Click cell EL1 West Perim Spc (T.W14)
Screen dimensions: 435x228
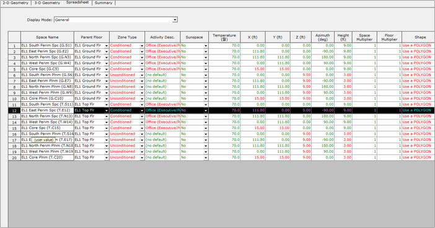click(47, 122)
